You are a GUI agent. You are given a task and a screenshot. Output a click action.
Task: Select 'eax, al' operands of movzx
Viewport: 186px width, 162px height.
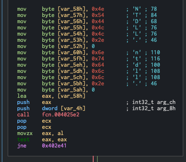(x=53, y=133)
